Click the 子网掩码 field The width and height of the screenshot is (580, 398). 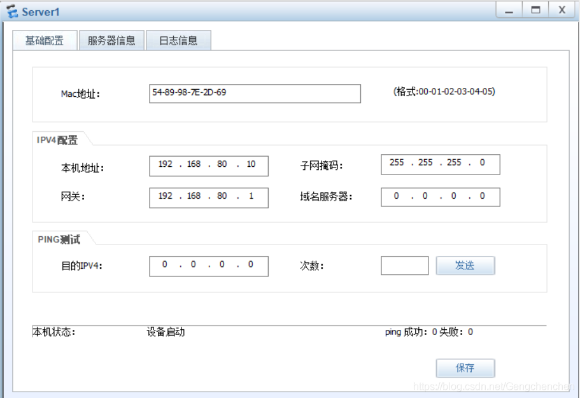click(x=440, y=164)
